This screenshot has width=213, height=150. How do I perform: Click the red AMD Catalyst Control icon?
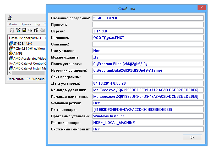11,64
